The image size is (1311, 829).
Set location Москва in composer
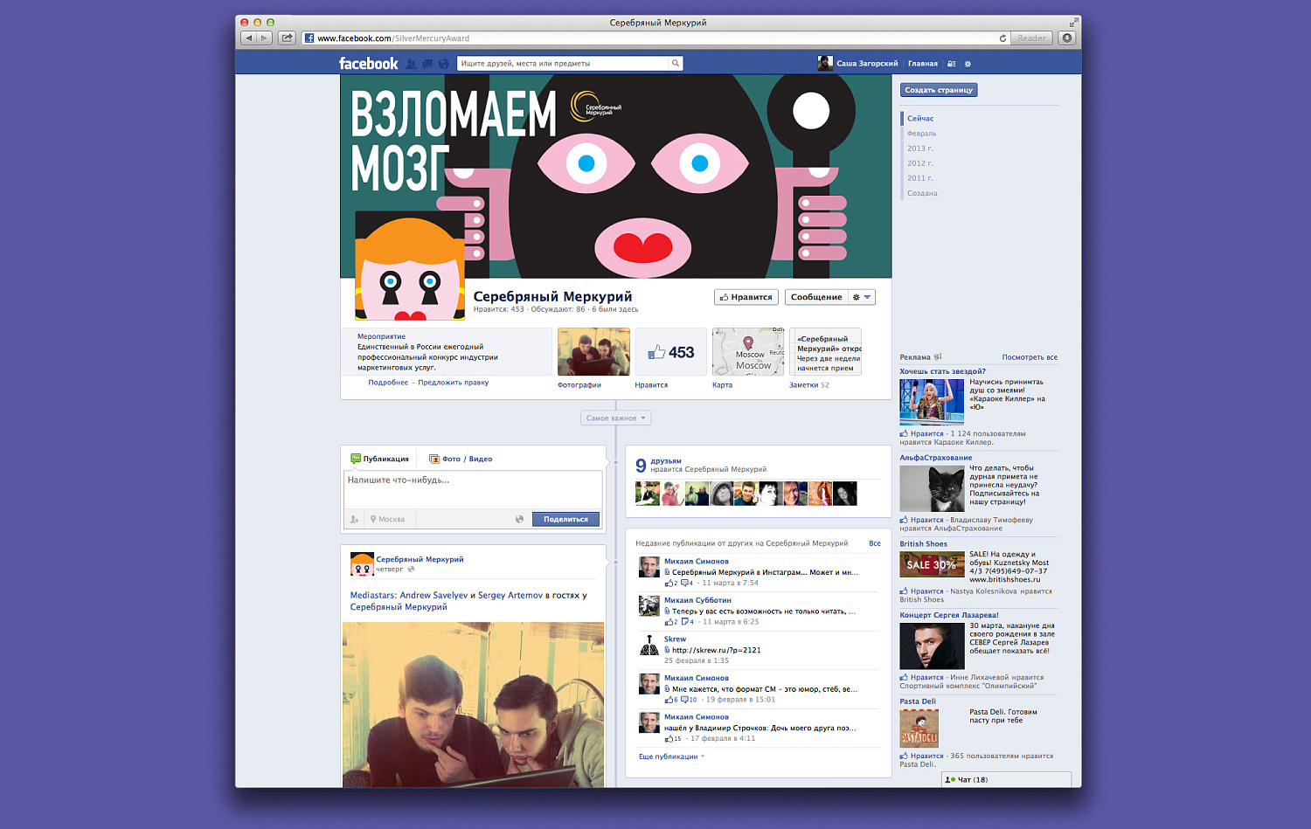tap(387, 519)
